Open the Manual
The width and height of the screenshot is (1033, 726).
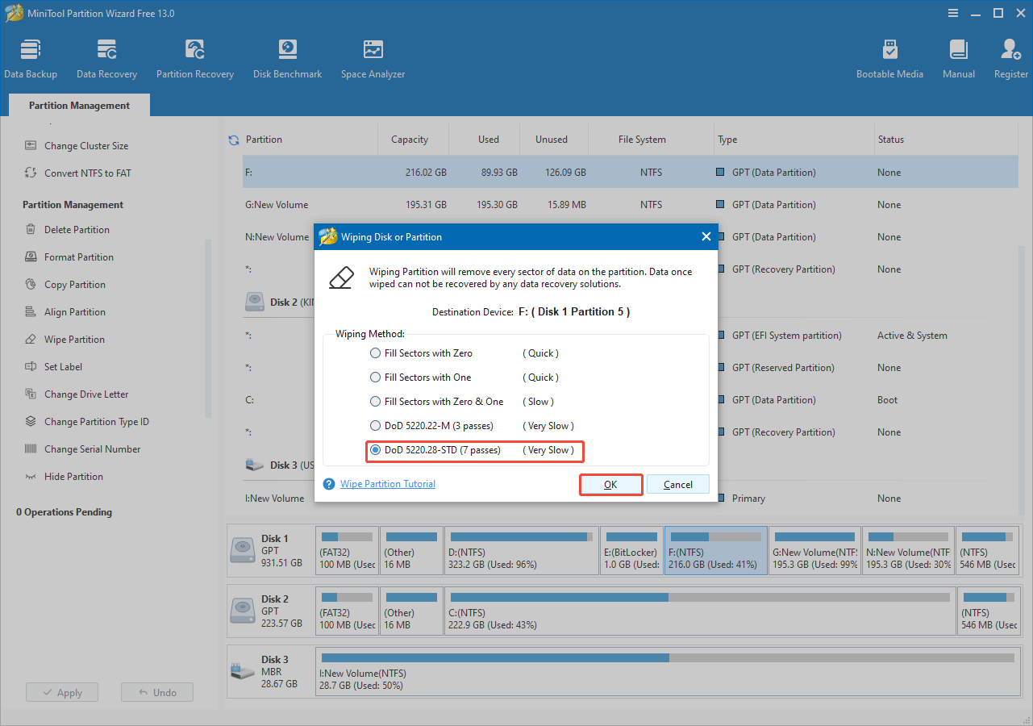[958, 56]
